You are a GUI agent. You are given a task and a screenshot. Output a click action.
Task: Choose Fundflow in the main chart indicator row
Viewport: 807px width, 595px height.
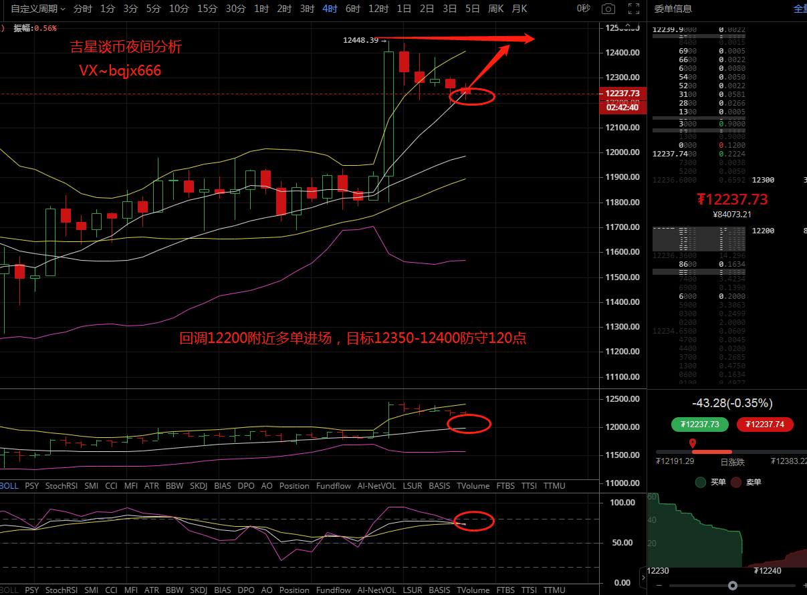pos(333,486)
